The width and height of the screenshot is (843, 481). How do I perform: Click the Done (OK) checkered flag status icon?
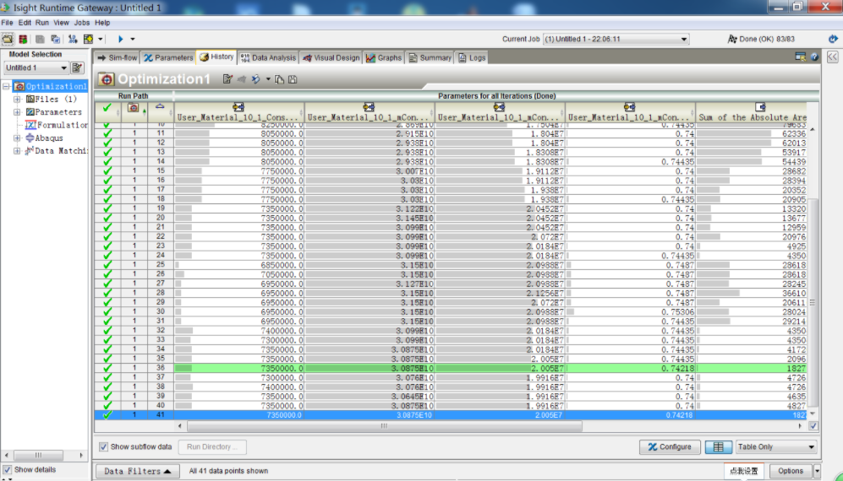point(731,39)
